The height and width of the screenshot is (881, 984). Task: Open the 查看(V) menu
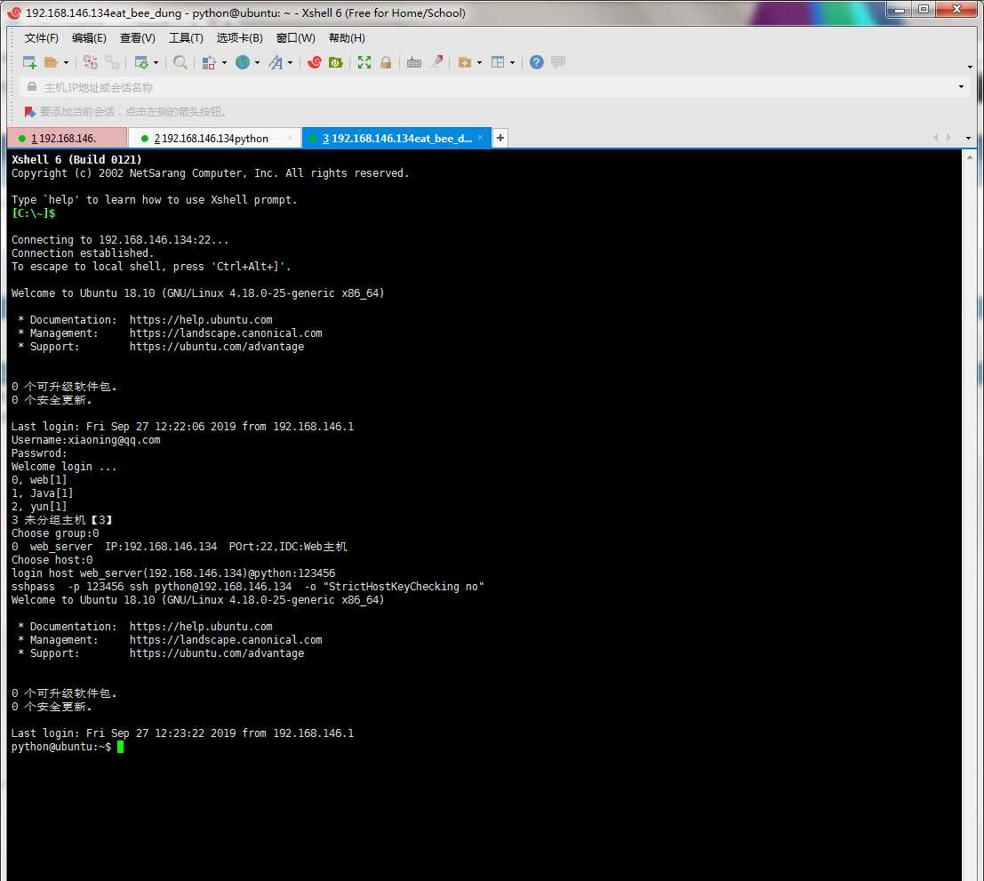click(138, 38)
